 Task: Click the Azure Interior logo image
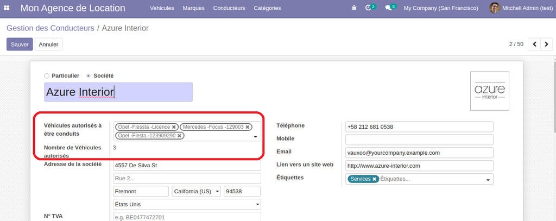[x=490, y=91]
